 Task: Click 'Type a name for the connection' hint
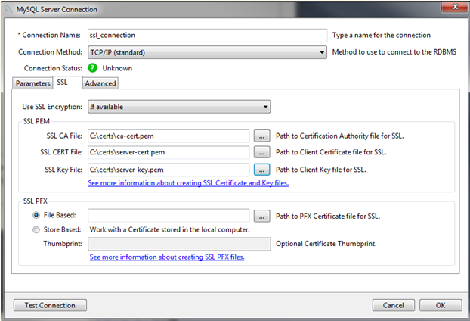382,35
